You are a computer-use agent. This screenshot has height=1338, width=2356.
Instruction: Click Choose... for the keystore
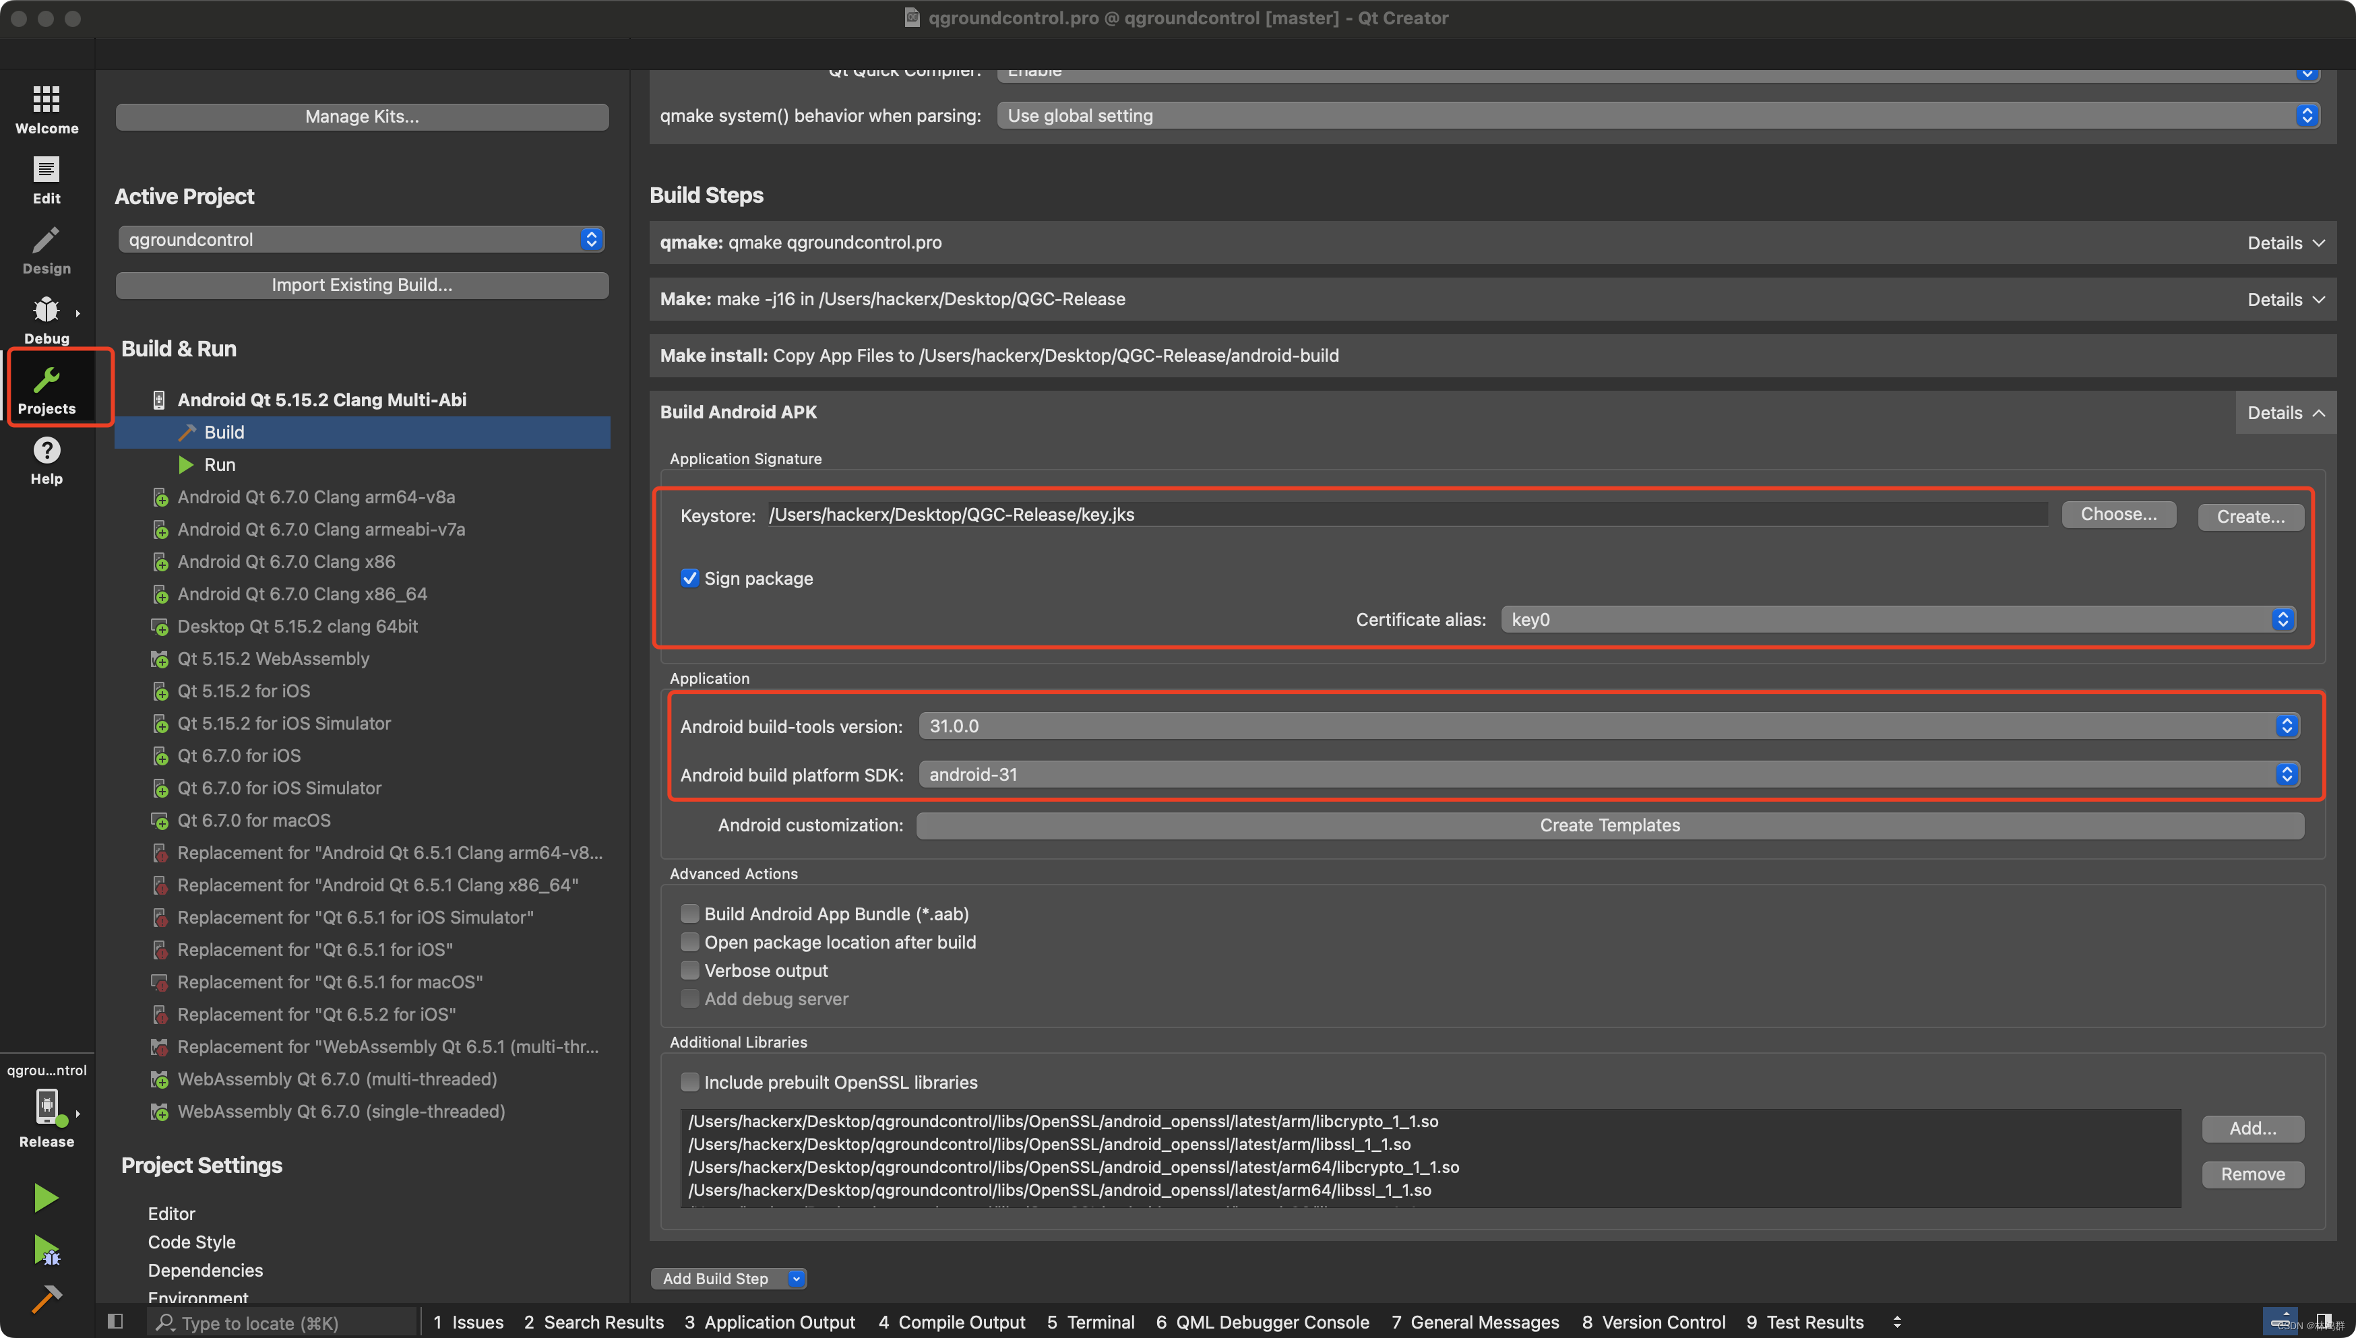[x=2119, y=515]
